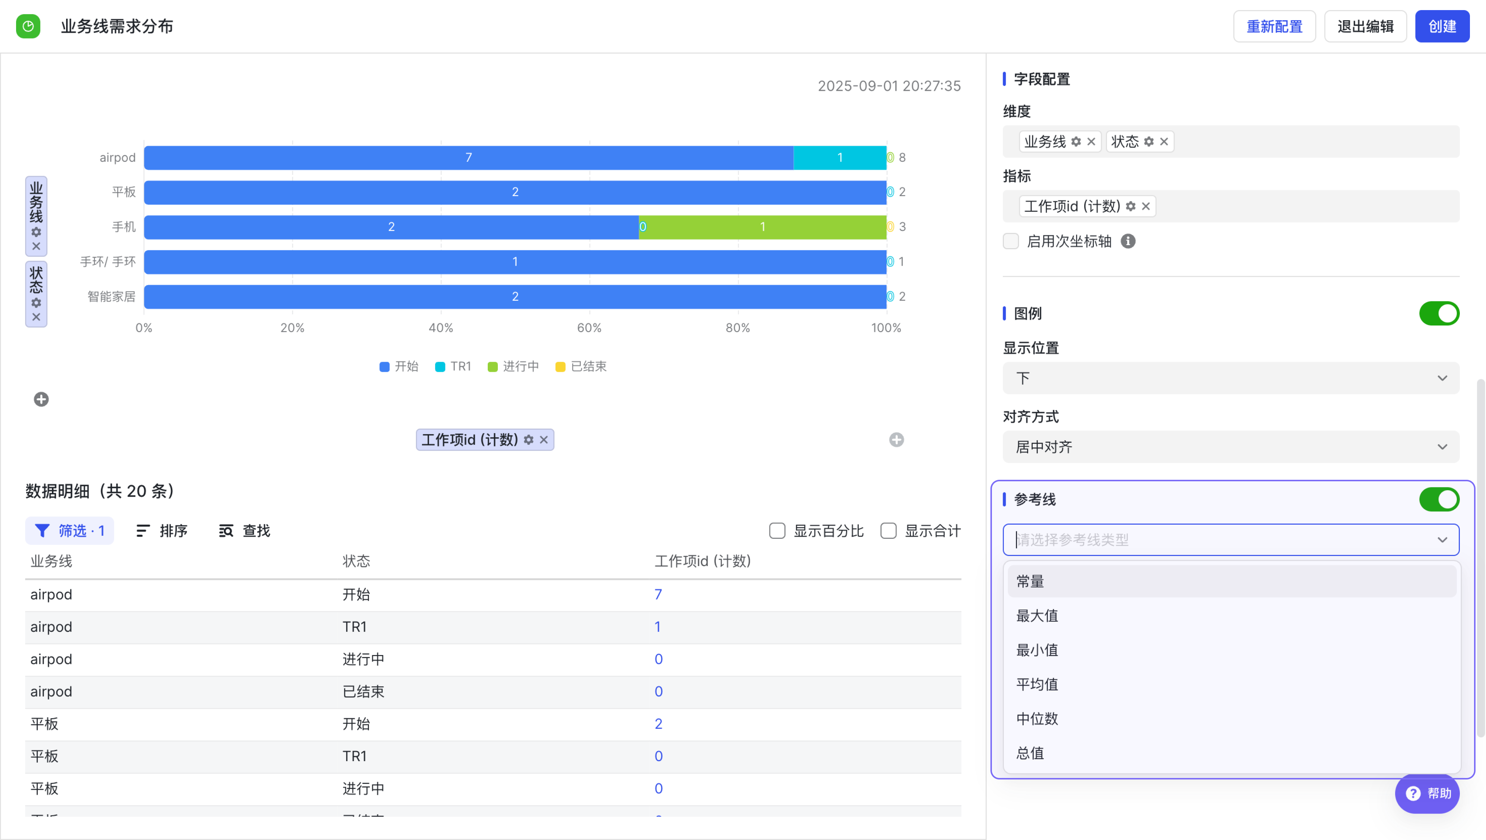The height and width of the screenshot is (840, 1486).
Task: Click count 1 in airpod TR1 row
Action: pyautogui.click(x=658, y=627)
